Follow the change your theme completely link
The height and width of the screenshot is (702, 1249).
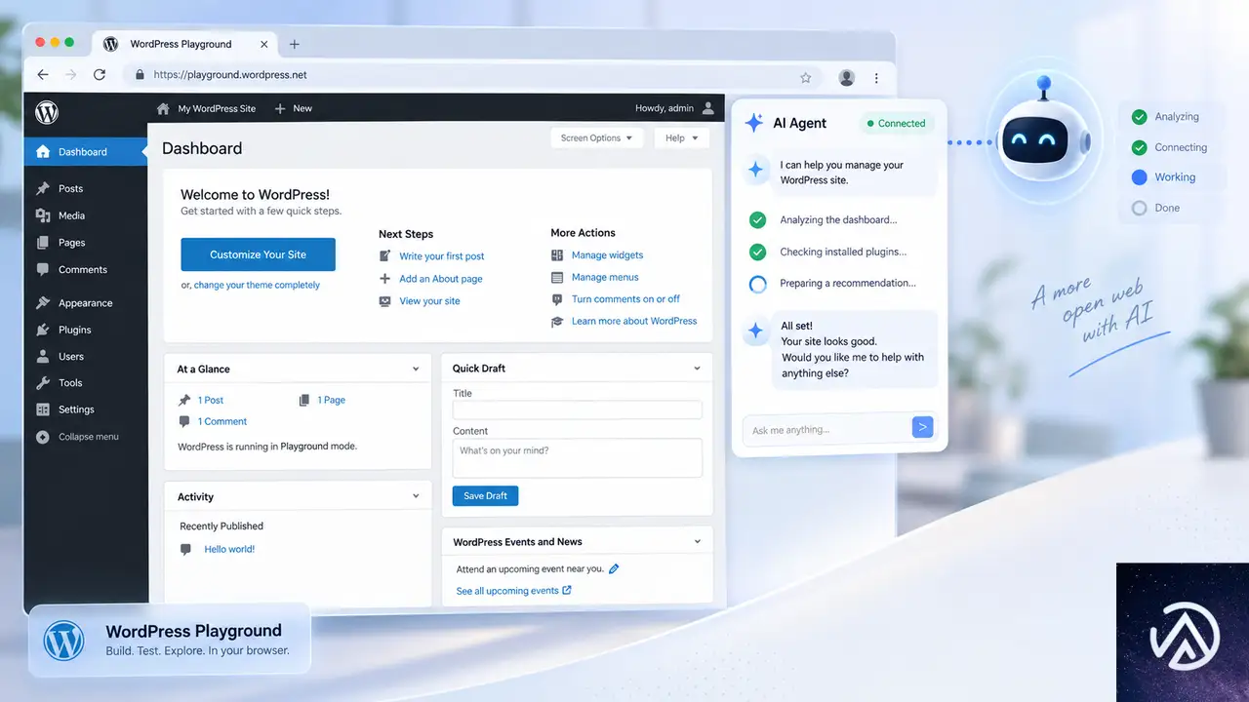(257, 285)
